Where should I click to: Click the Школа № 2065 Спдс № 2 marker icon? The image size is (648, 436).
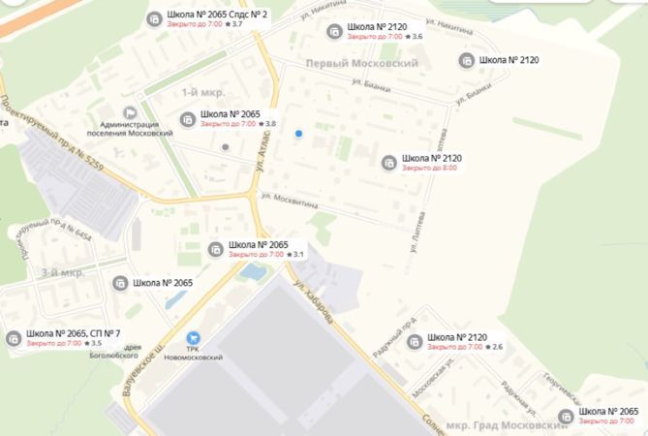pyautogui.click(x=155, y=19)
